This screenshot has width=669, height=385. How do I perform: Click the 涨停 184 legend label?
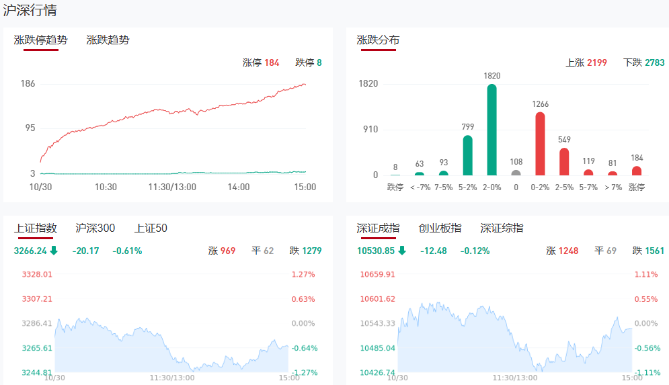[261, 62]
